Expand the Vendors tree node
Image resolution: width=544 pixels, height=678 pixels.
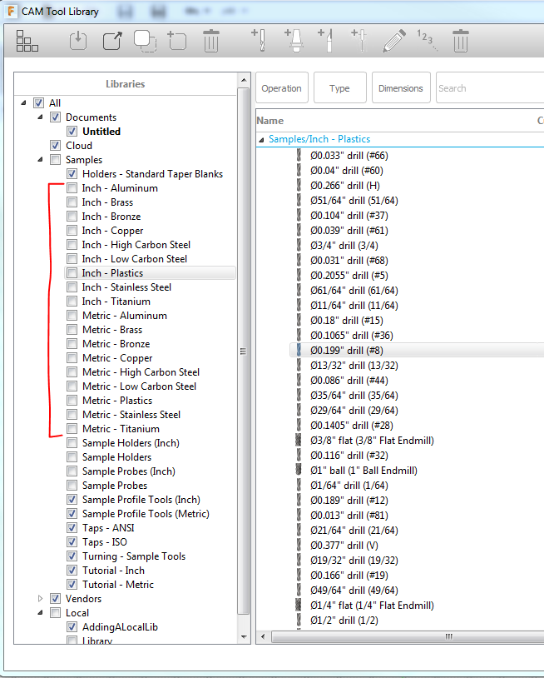[x=40, y=598]
